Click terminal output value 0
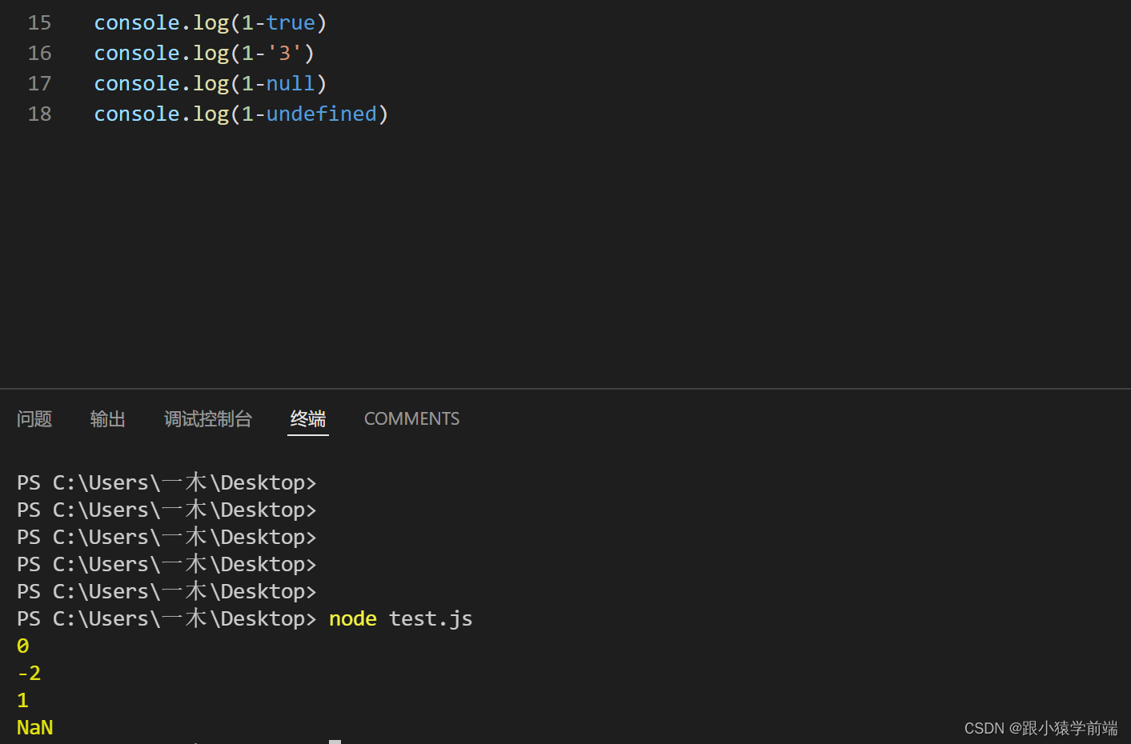The width and height of the screenshot is (1131, 744). click(x=23, y=646)
